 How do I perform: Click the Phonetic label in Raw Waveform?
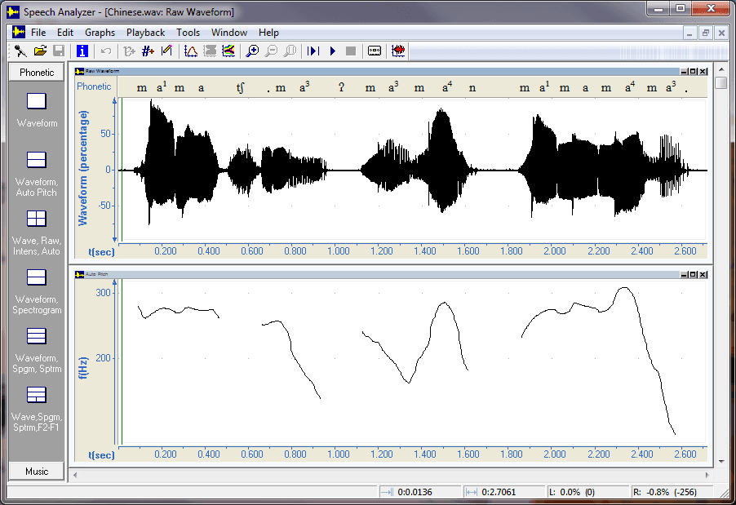coord(95,86)
